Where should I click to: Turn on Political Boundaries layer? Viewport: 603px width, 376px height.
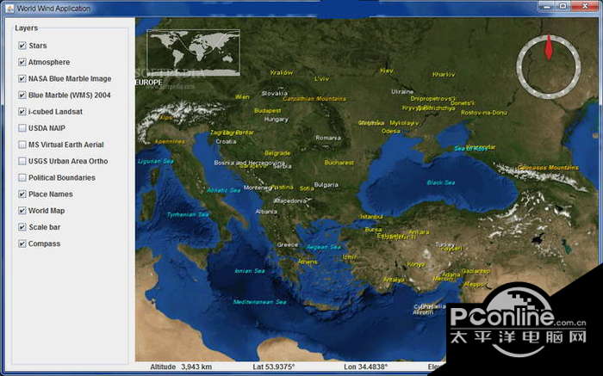[x=22, y=178]
